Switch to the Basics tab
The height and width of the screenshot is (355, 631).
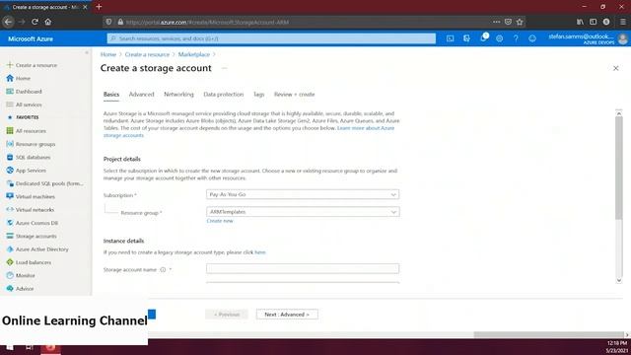[x=111, y=95]
